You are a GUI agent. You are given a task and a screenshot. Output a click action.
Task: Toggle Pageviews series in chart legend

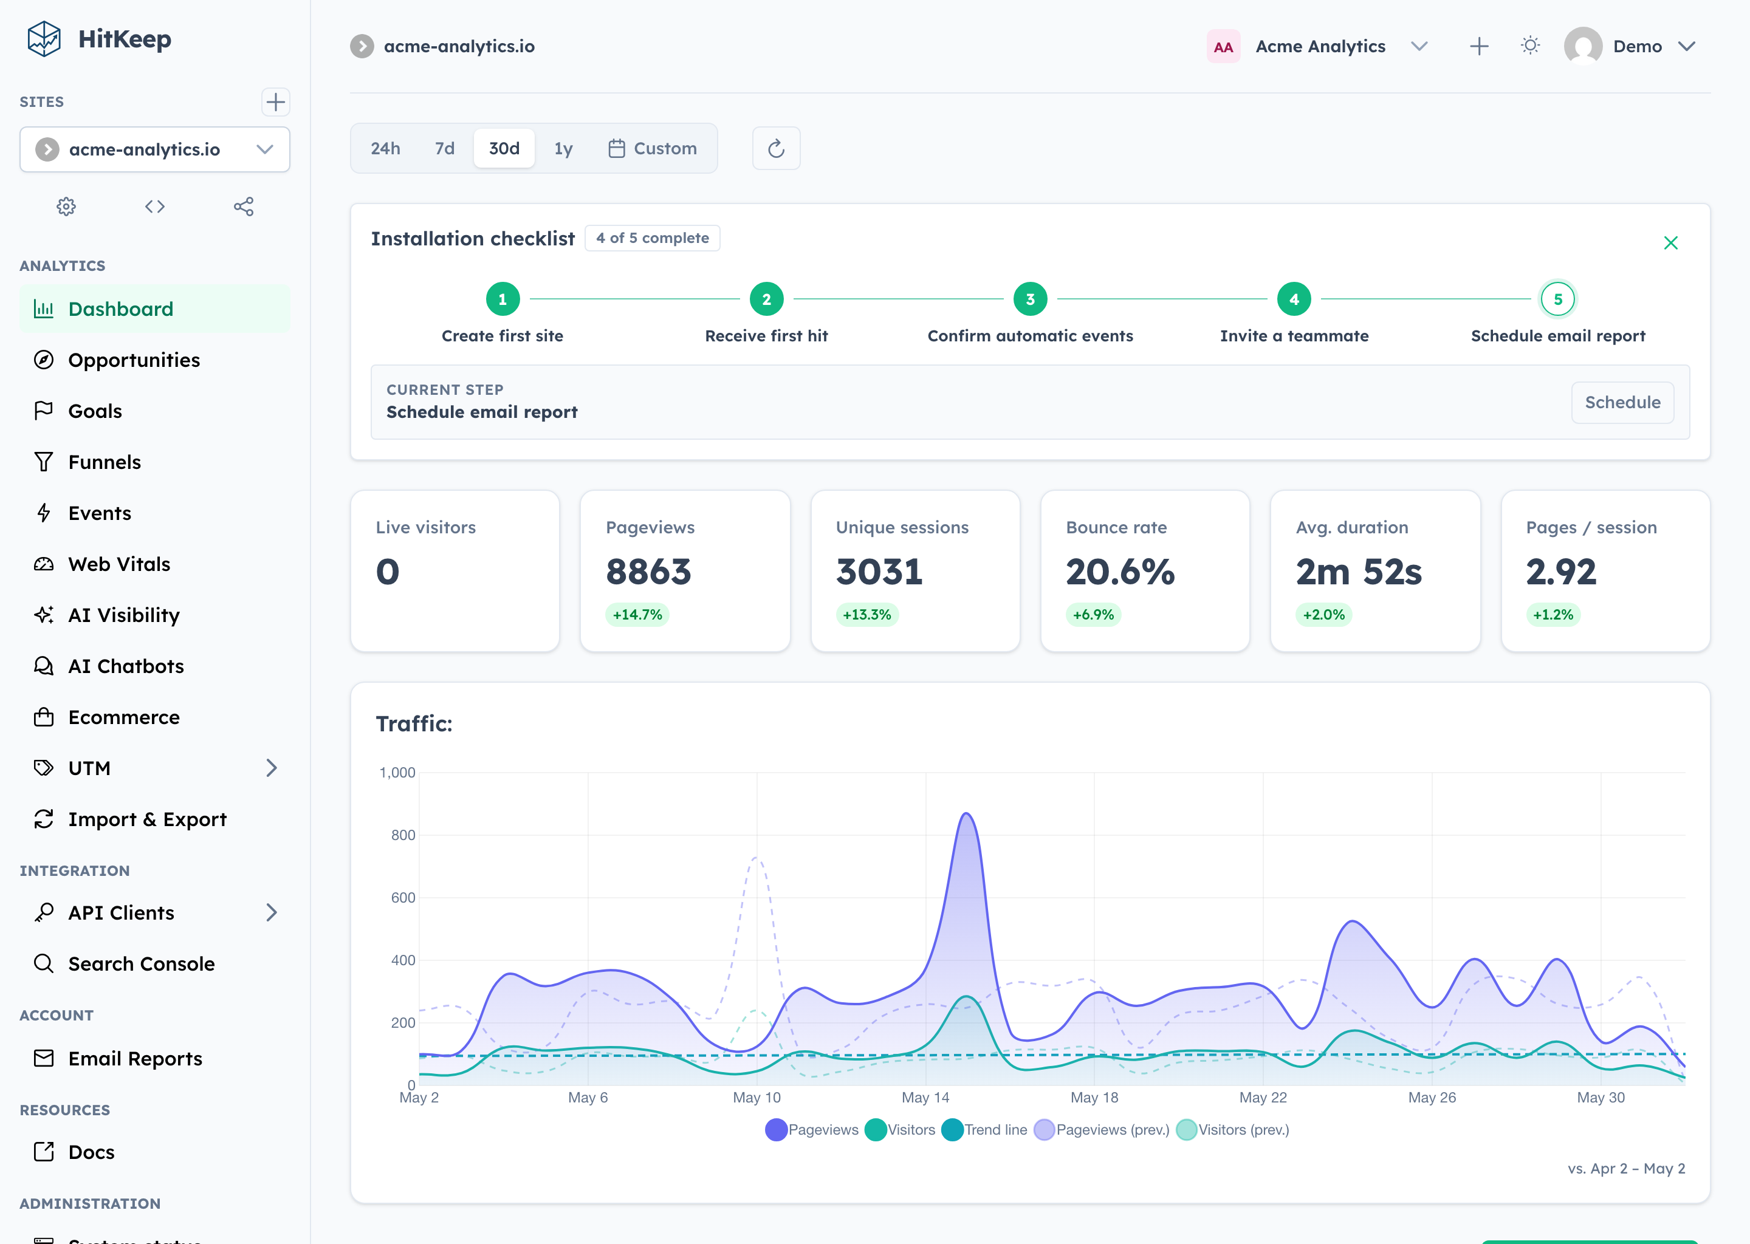coord(812,1130)
